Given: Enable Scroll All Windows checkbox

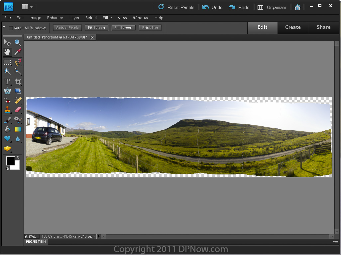Looking at the screenshot, I should pyautogui.click(x=11, y=28).
